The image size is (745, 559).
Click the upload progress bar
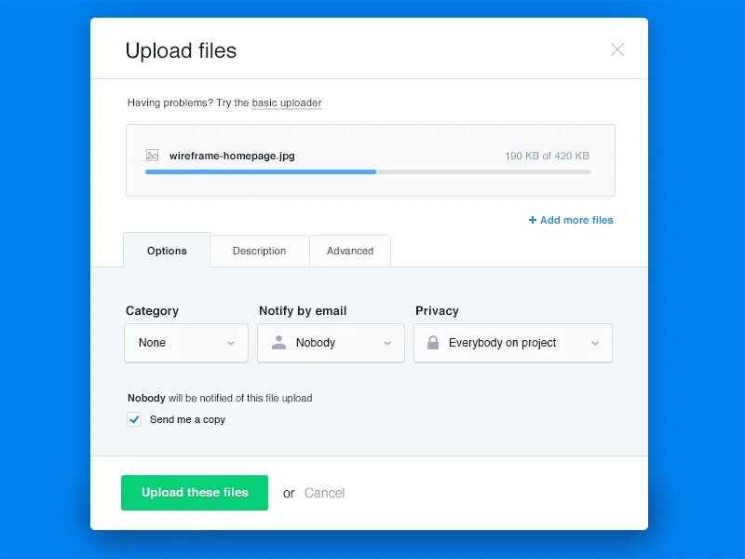368,171
